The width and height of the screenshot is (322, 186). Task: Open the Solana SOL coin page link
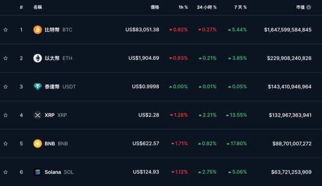click(59, 172)
